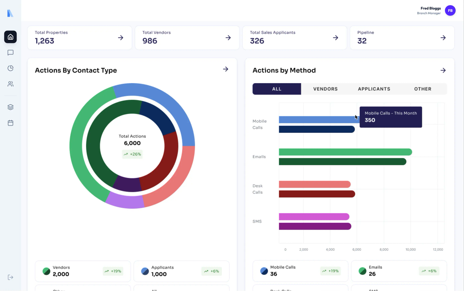The image size is (464, 291).
Task: Open the contacts people icon in sidebar
Action: [10, 84]
